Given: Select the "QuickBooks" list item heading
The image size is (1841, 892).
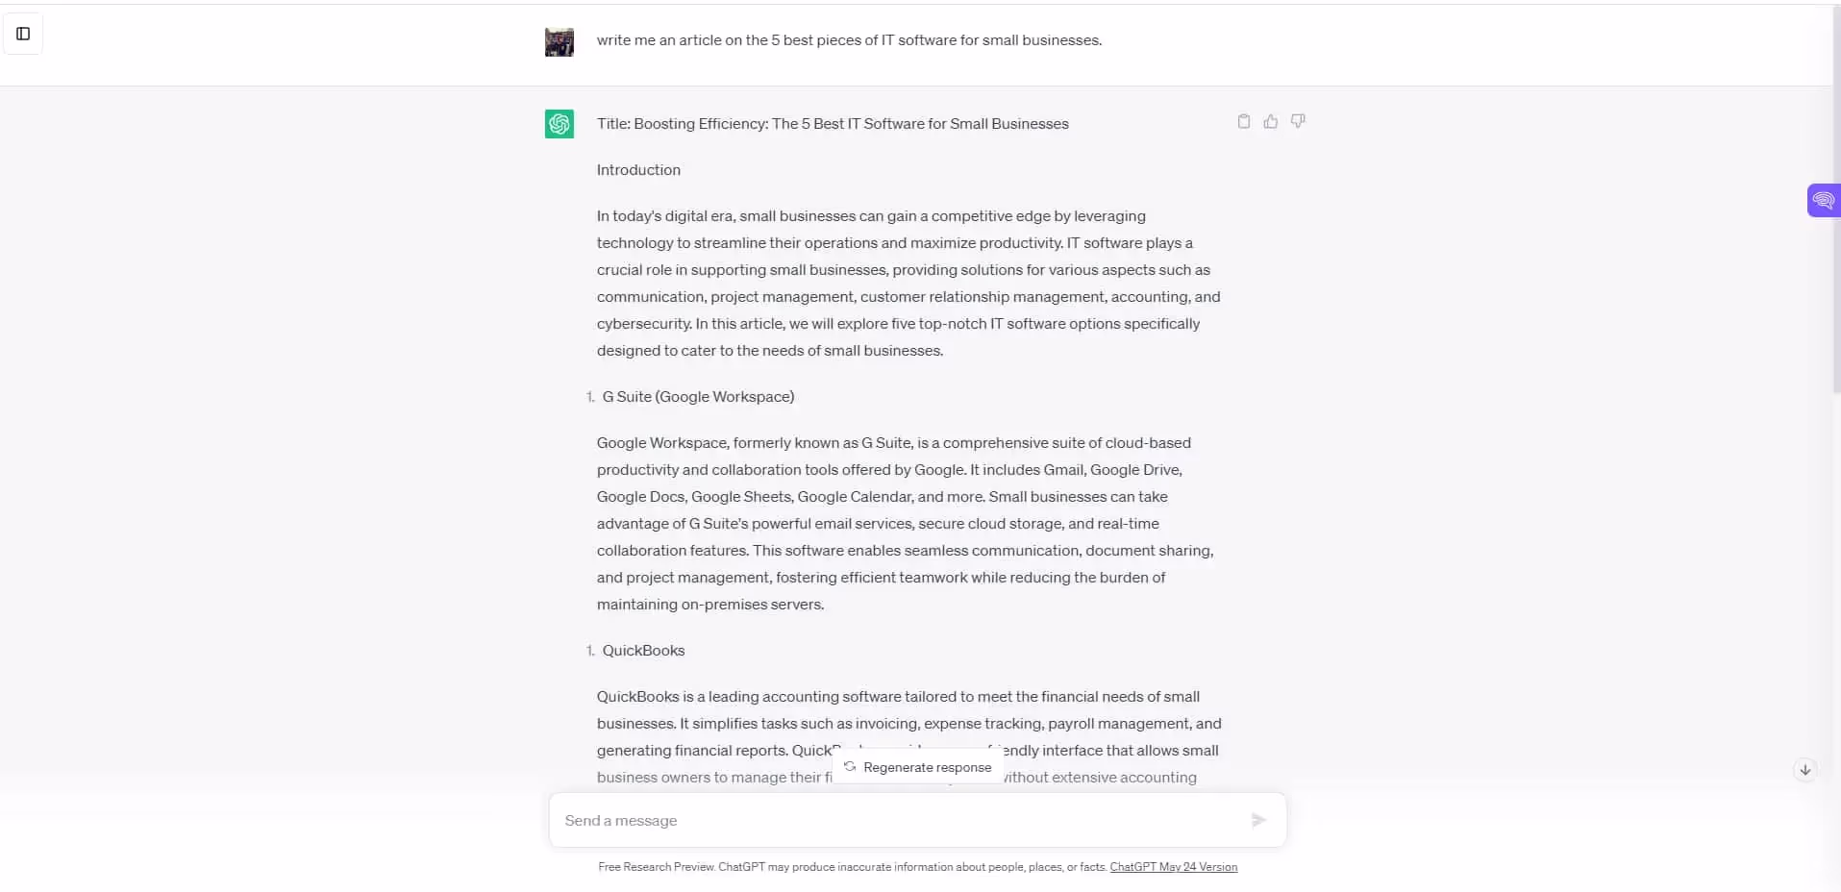Looking at the screenshot, I should (x=643, y=651).
